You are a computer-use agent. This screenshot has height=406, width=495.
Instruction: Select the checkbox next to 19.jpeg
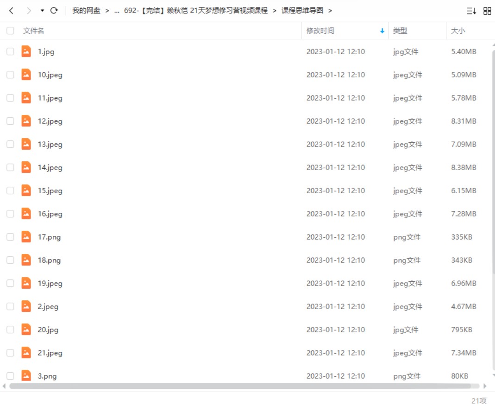pos(10,283)
